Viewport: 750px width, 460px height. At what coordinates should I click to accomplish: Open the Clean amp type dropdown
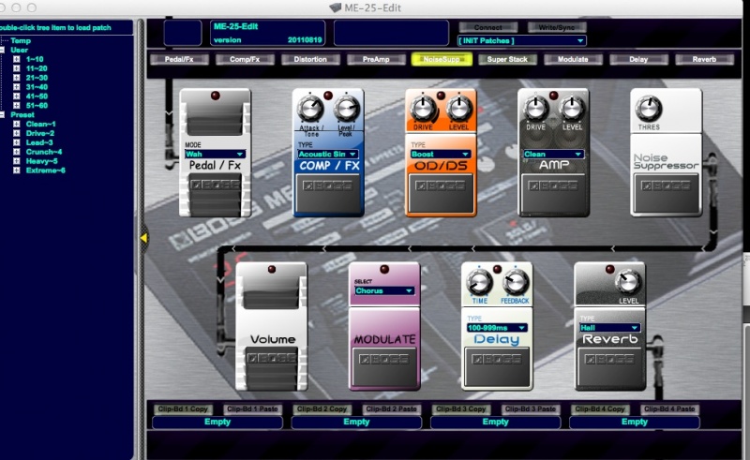point(553,154)
